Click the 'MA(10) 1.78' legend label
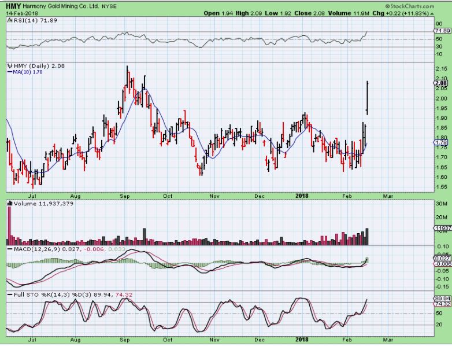Viewport: 452px width, 346px height. tap(28, 72)
